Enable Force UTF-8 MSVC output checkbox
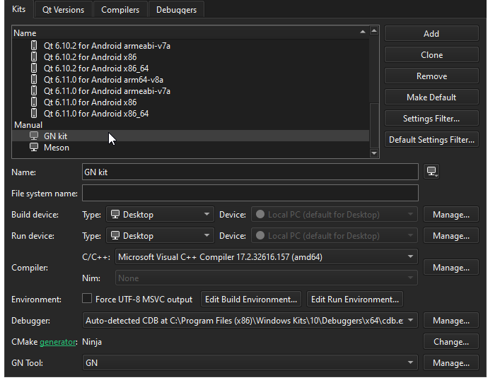This screenshot has width=500, height=385. (x=87, y=299)
